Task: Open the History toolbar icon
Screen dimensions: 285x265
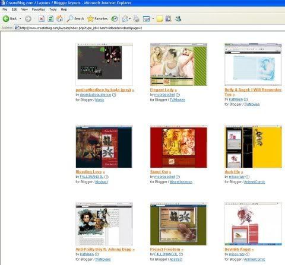Action: [x=115, y=19]
